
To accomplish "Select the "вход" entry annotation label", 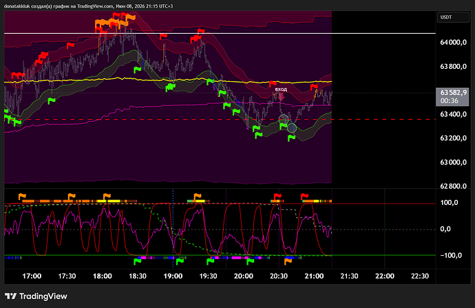I will [281, 89].
